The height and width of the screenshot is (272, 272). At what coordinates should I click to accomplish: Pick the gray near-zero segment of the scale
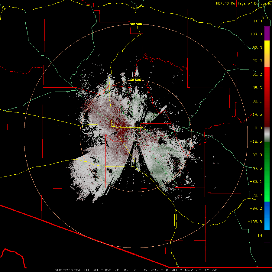tap(267, 134)
